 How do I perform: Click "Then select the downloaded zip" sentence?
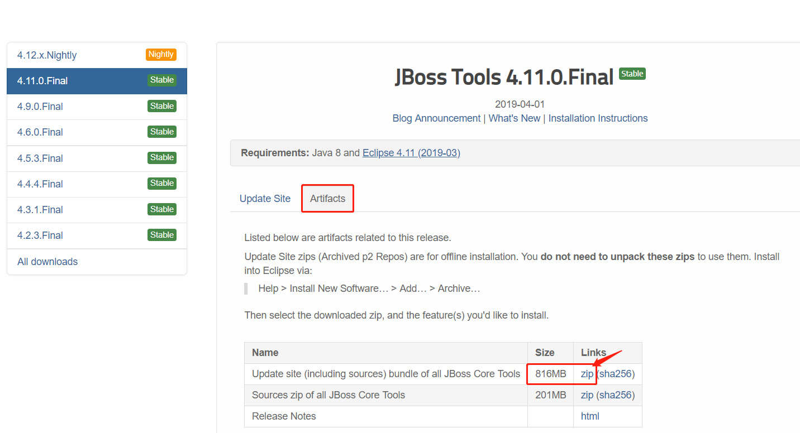(x=397, y=315)
